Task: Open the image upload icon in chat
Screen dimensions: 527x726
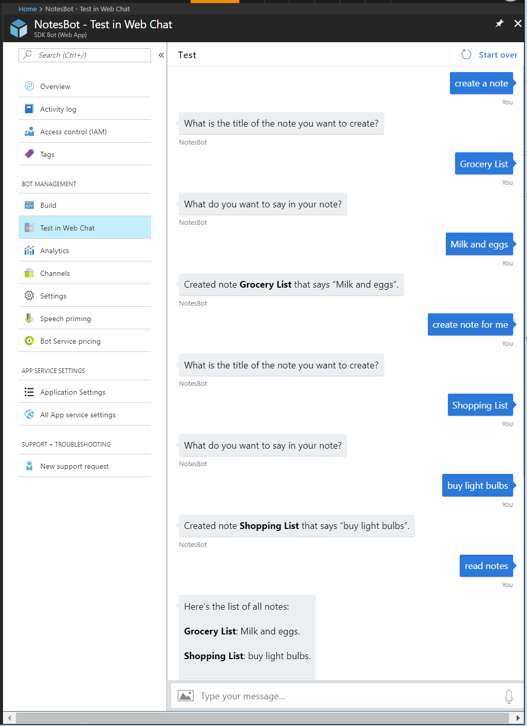Action: pyautogui.click(x=186, y=696)
